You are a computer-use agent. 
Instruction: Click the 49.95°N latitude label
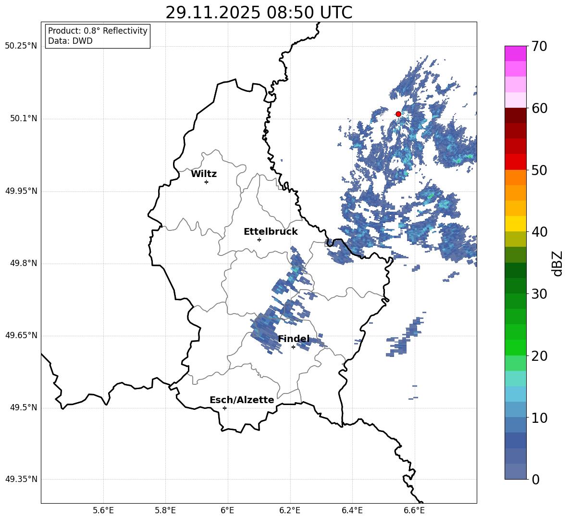point(21,191)
